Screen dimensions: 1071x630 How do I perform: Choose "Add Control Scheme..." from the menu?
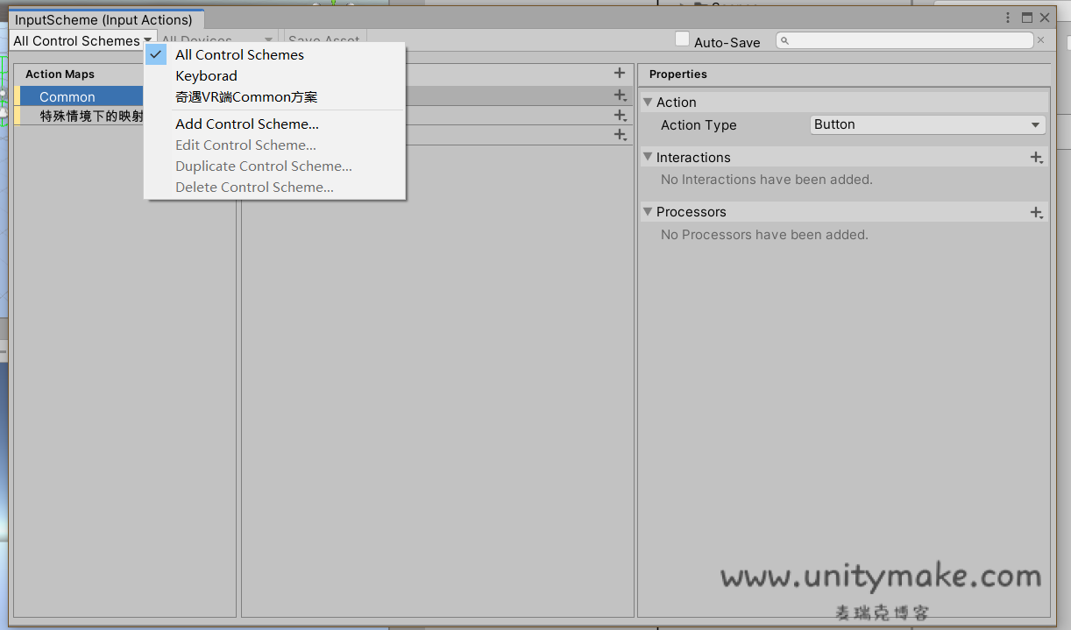tap(246, 124)
